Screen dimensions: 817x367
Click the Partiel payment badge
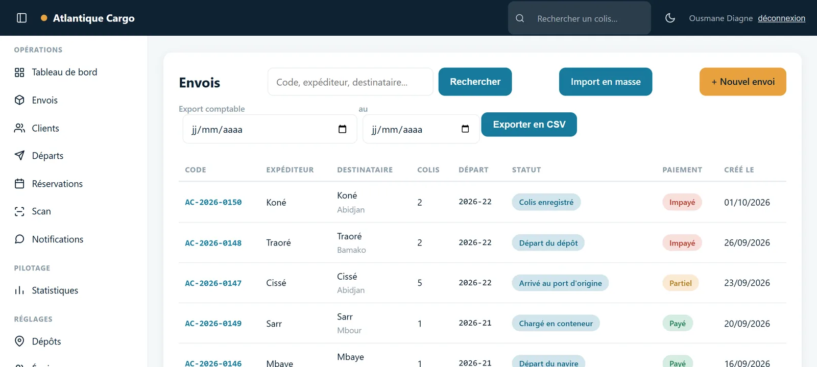tap(681, 283)
